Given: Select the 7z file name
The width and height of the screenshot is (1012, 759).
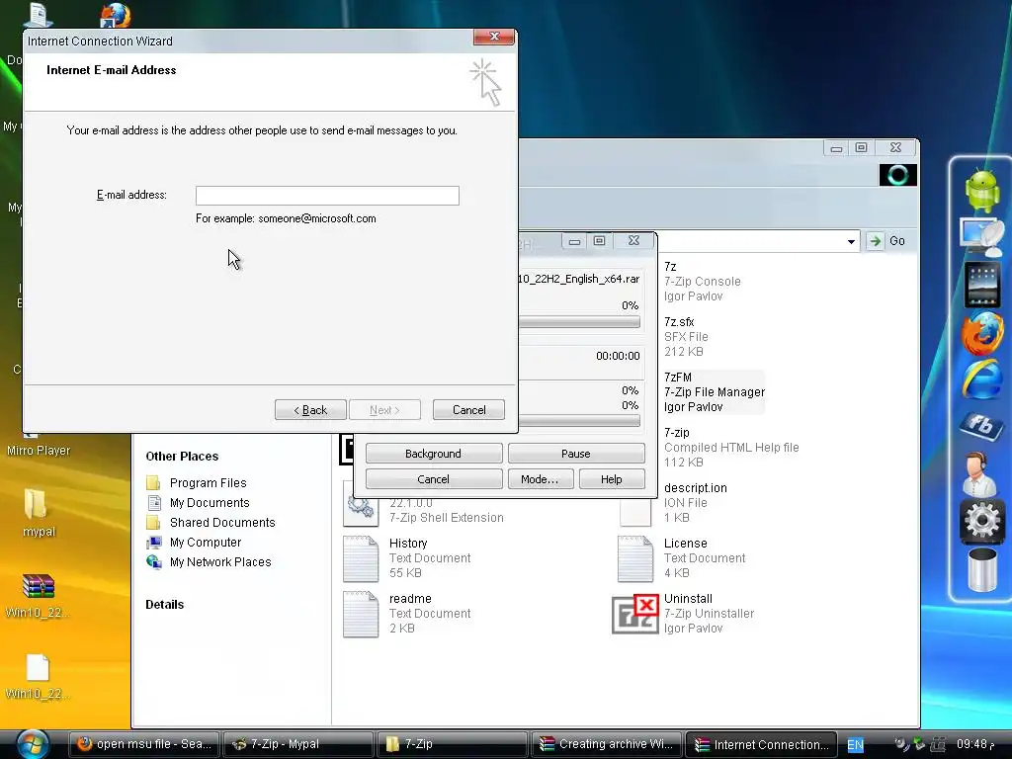Looking at the screenshot, I should tap(670, 267).
